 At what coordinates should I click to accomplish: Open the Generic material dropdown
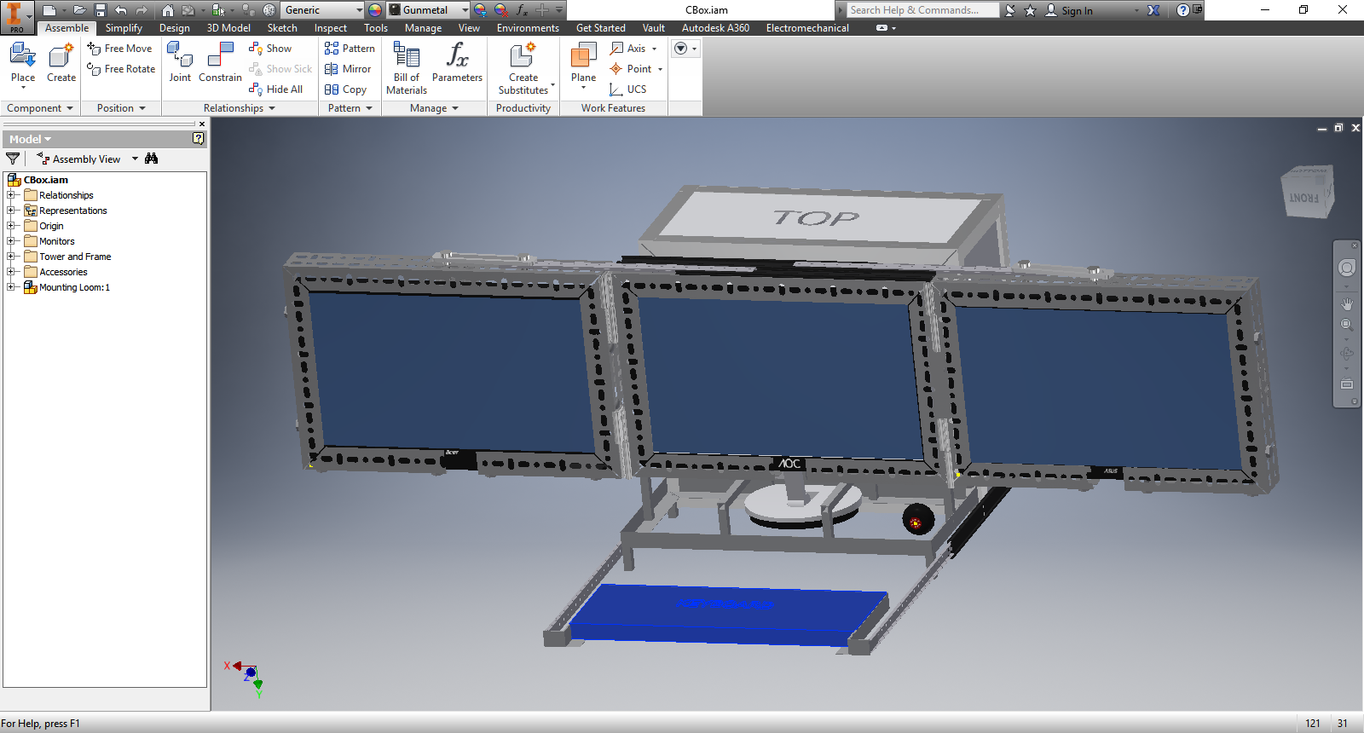point(359,10)
